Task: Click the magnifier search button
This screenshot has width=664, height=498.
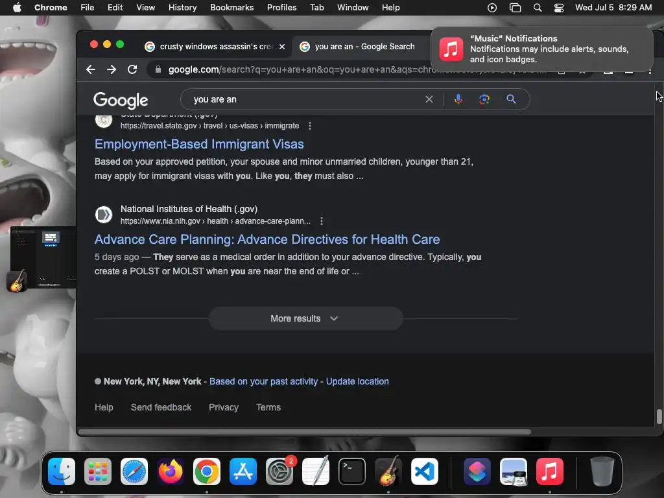Action: [x=511, y=99]
